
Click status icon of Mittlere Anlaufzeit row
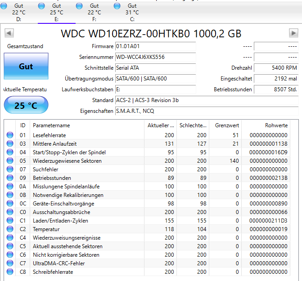(10, 143)
